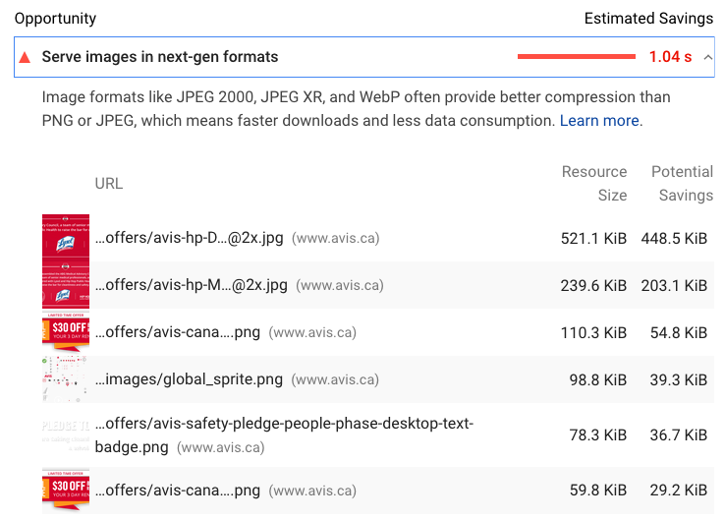Click the 239.6 KiB resource size

[x=593, y=286]
